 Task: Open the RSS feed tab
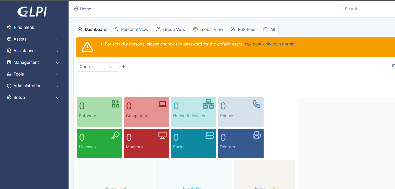click(243, 30)
